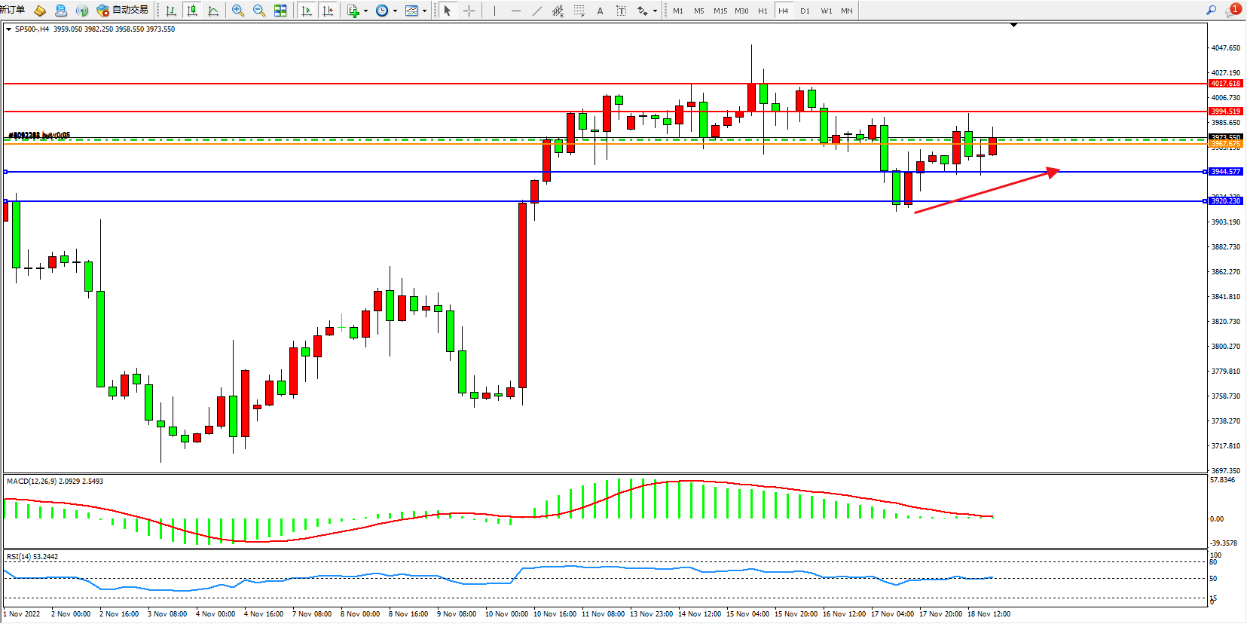1247x624 pixels.
Task: Toggle the 自动交易 auto trading button
Action: 123,11
